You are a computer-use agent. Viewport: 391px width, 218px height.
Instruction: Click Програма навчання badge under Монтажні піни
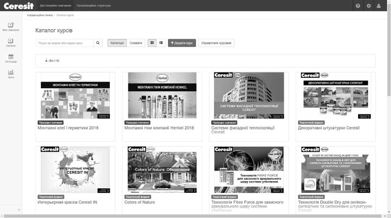[138, 123]
